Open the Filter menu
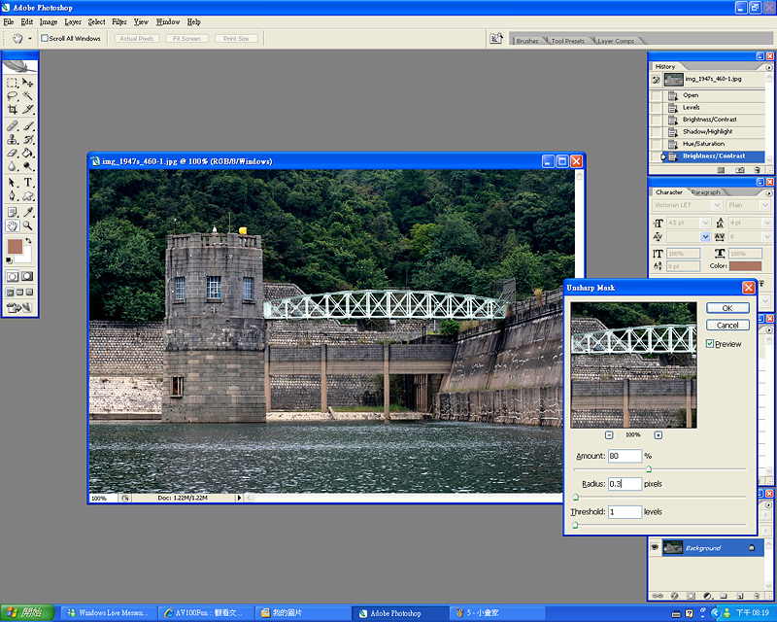The height and width of the screenshot is (622, 777). click(118, 21)
